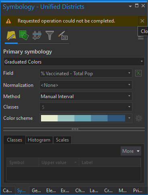Open the Vary symbology by attribute tab
Image resolution: width=148 pixels, height=195 pixels.
(x=24, y=35)
